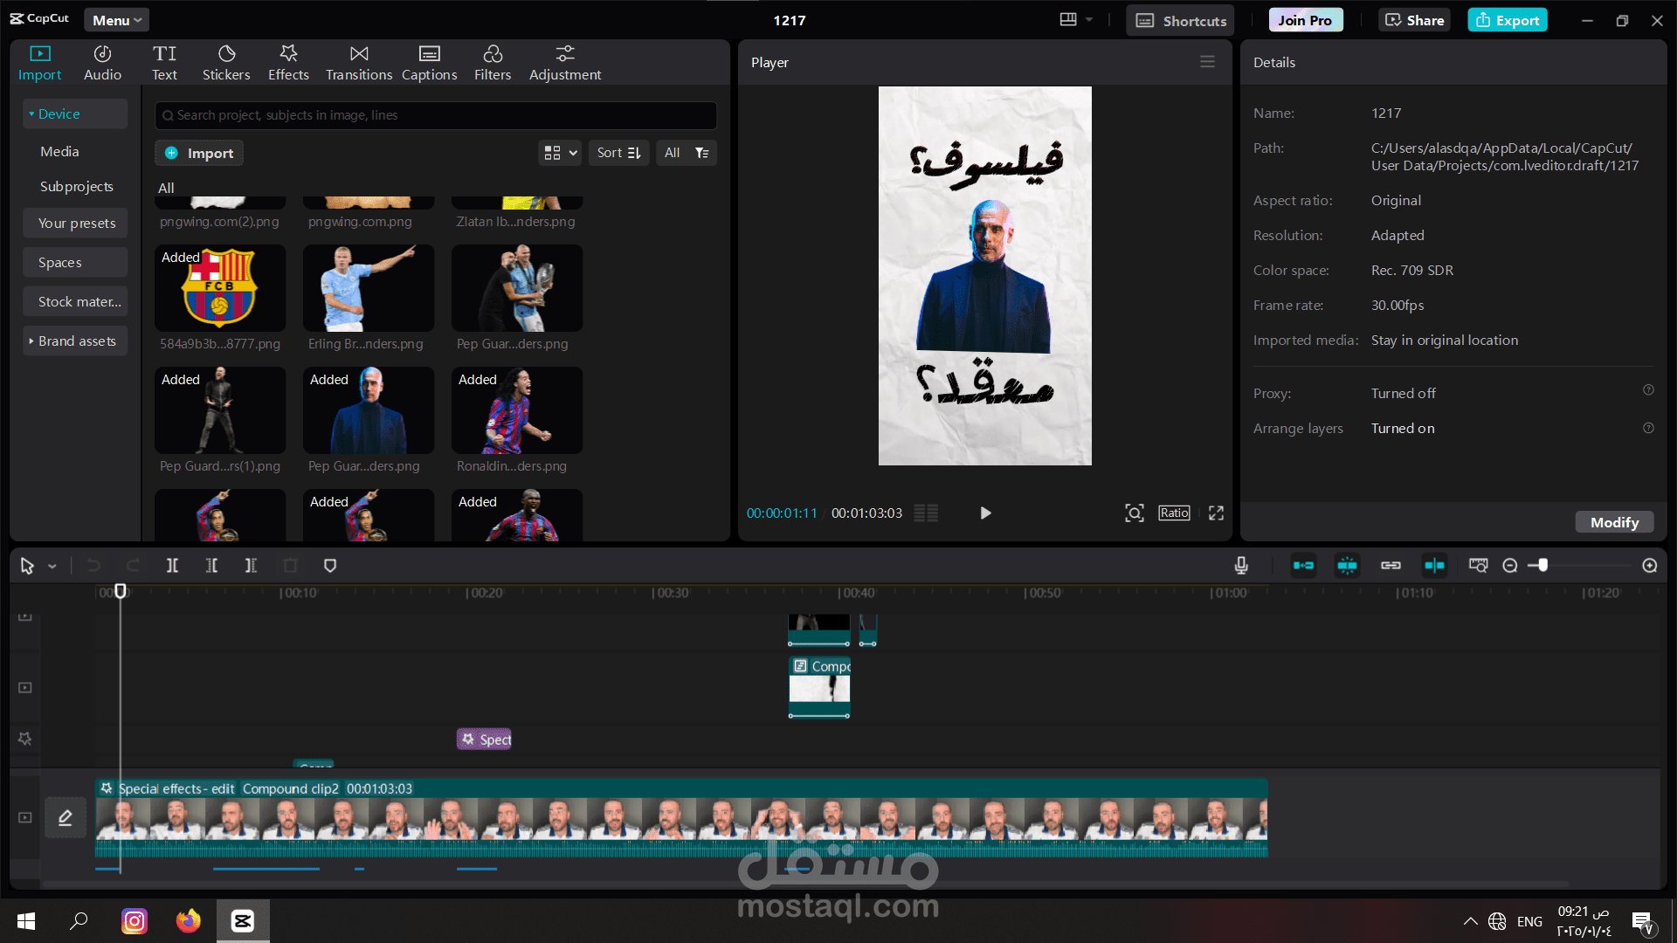Toggle clip linkage option

point(1391,566)
